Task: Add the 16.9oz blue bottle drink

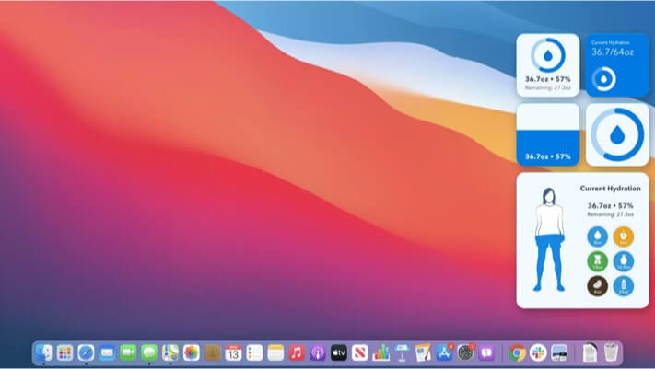Action: pyautogui.click(x=624, y=261)
